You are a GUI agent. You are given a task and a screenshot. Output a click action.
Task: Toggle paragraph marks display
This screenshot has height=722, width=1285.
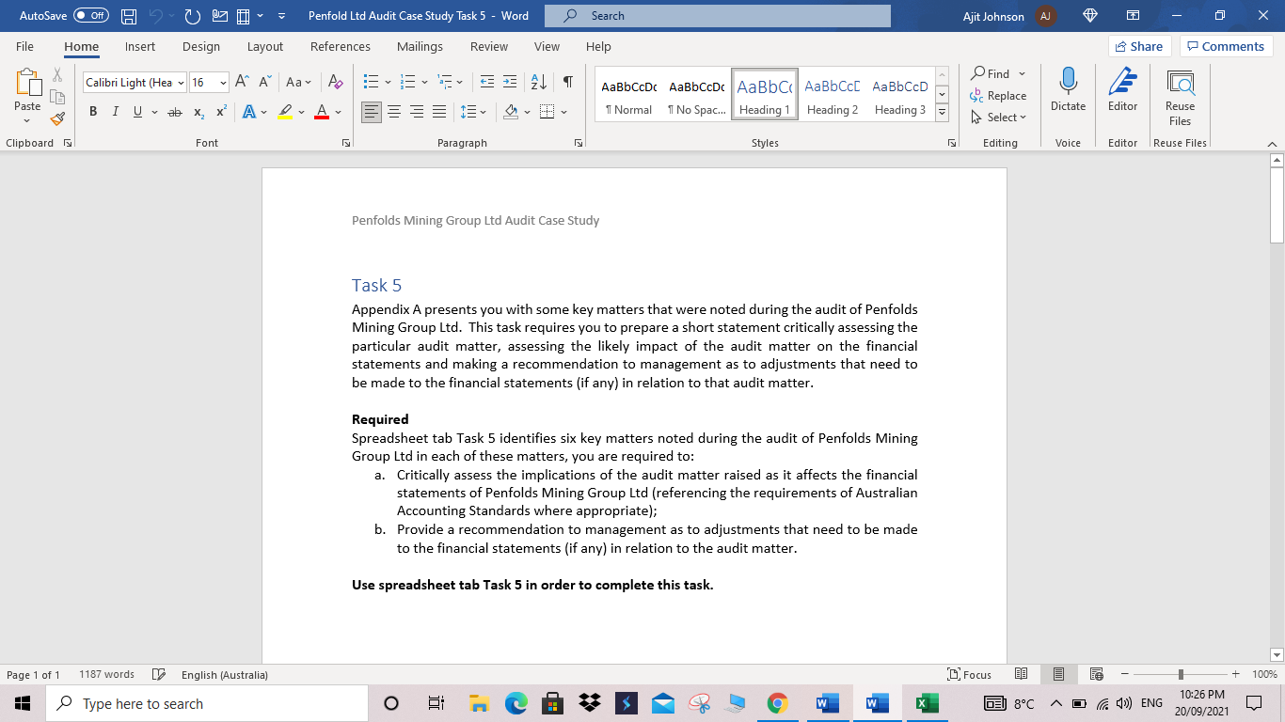565,82
